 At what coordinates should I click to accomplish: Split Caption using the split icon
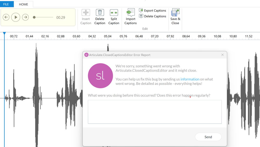coord(114,12)
